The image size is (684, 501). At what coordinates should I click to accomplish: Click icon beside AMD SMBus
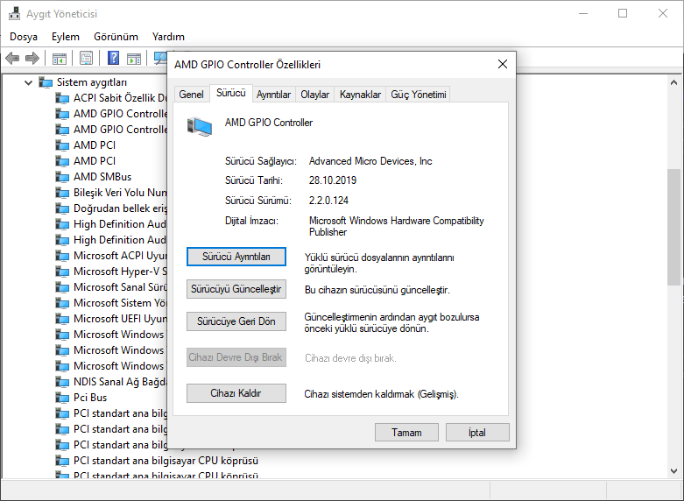coord(62,177)
